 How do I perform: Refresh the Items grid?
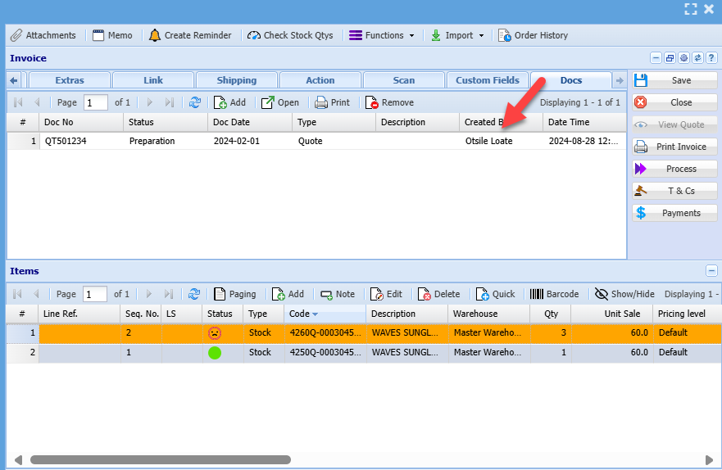click(194, 294)
